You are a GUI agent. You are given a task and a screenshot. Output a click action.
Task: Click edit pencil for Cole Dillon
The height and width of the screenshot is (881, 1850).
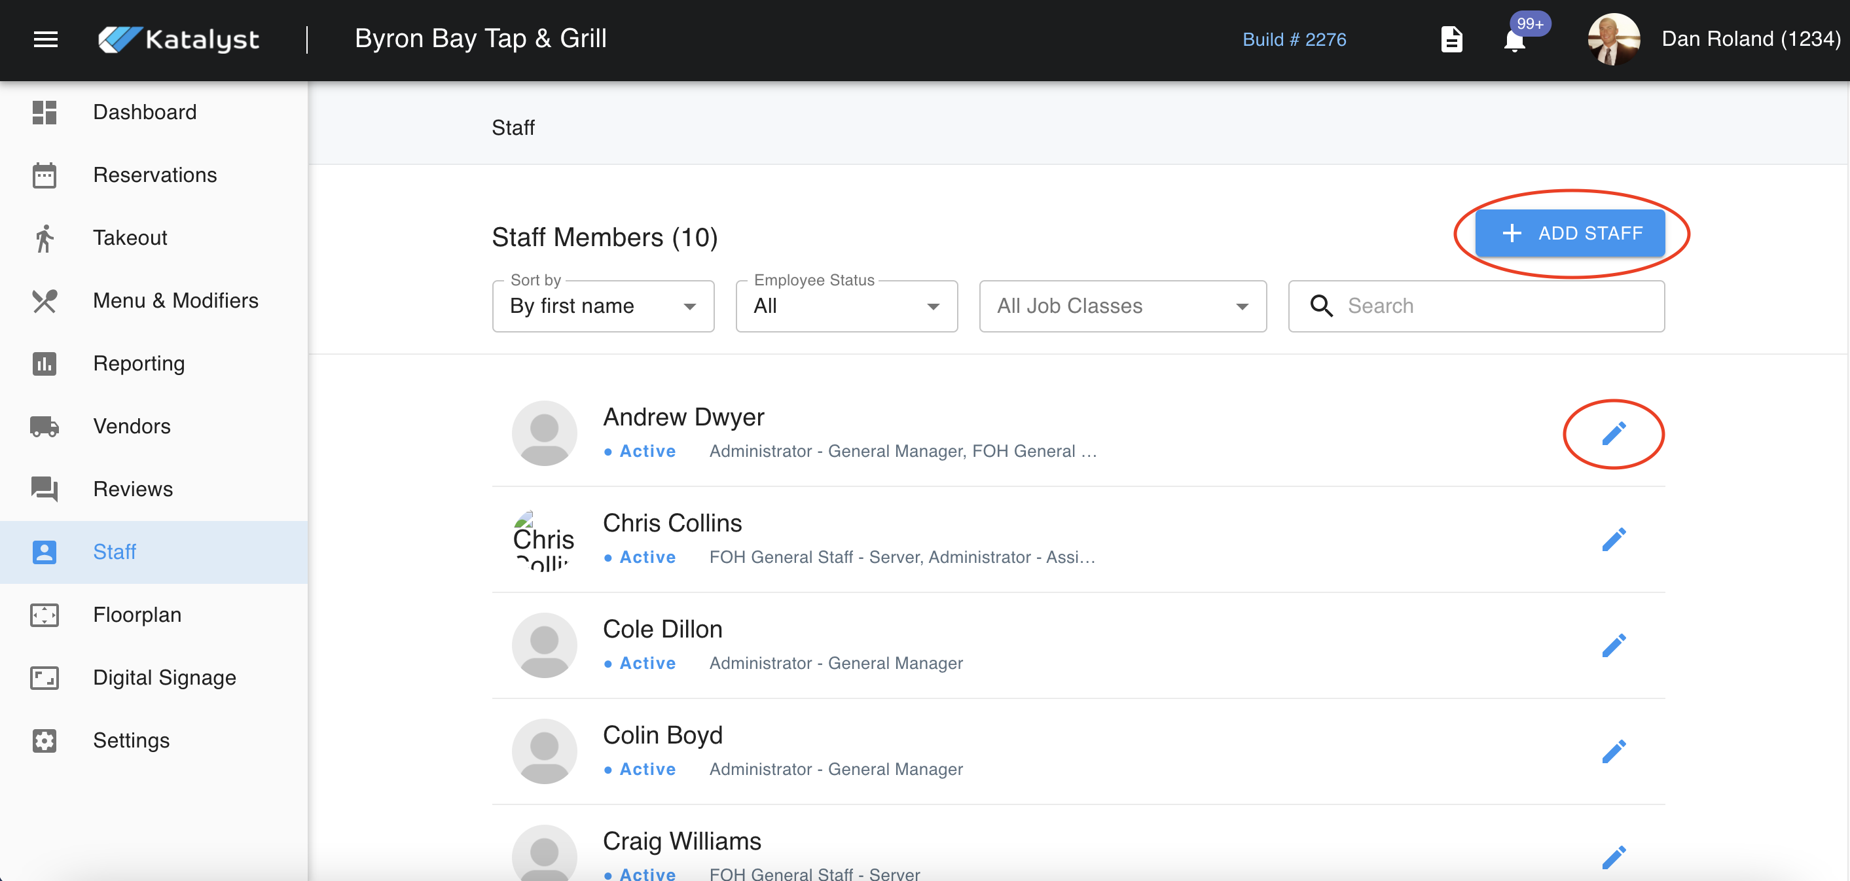coord(1613,645)
